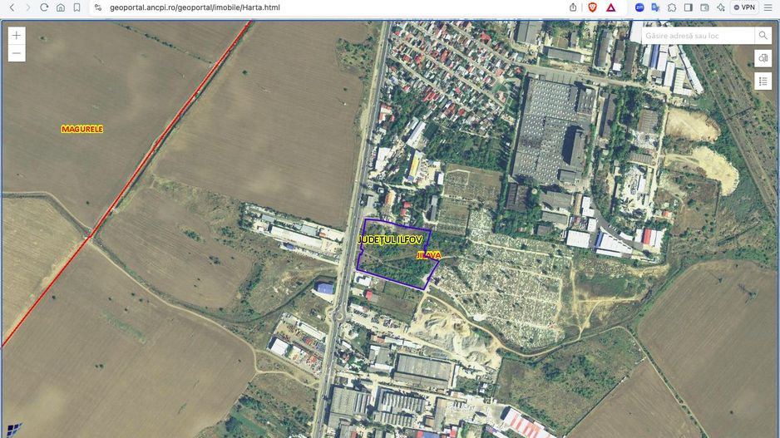Screen dimensions: 780x438
Task: Go back to previous page
Action: pos(12,7)
